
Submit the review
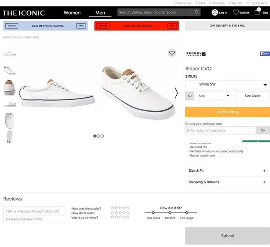(227, 236)
